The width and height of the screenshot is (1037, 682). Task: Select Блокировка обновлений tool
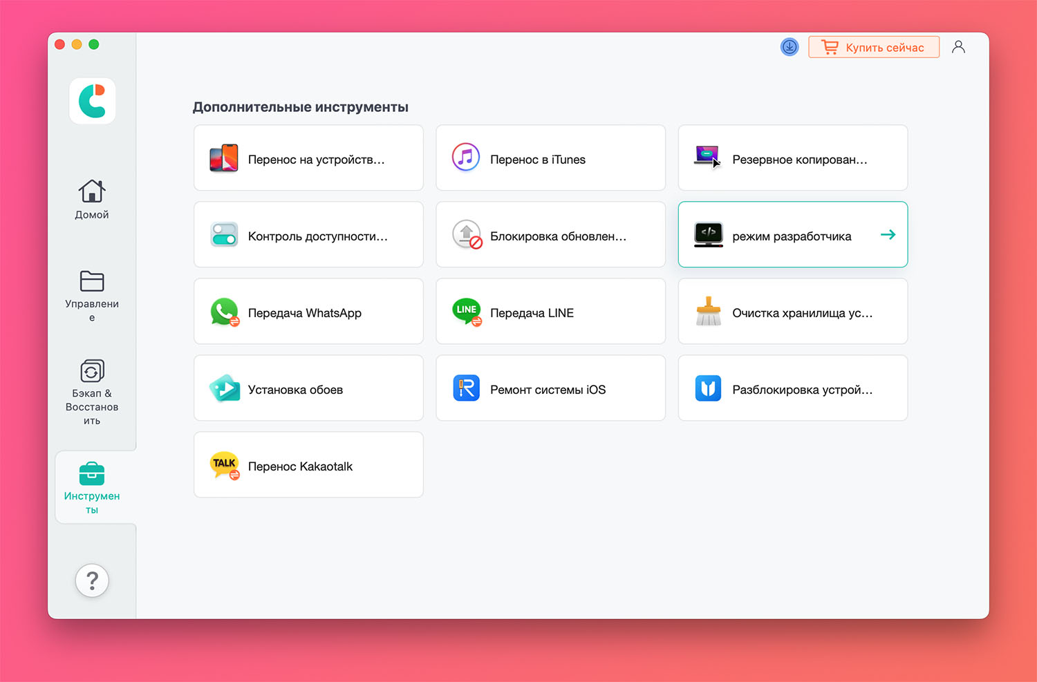click(550, 234)
